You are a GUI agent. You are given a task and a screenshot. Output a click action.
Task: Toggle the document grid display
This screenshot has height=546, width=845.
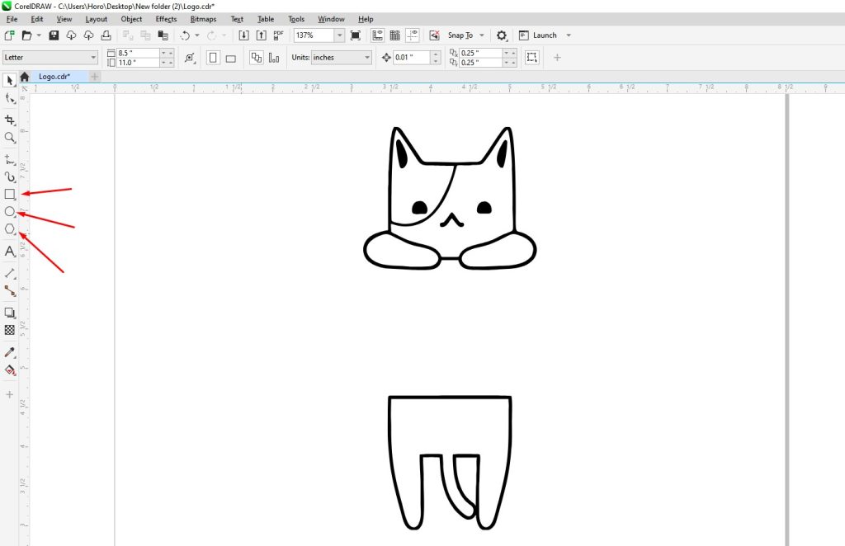395,35
